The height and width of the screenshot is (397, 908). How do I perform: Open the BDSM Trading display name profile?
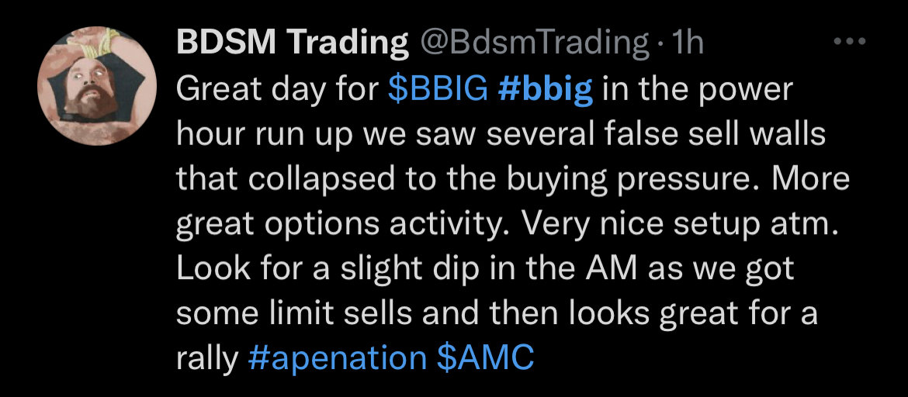click(292, 42)
